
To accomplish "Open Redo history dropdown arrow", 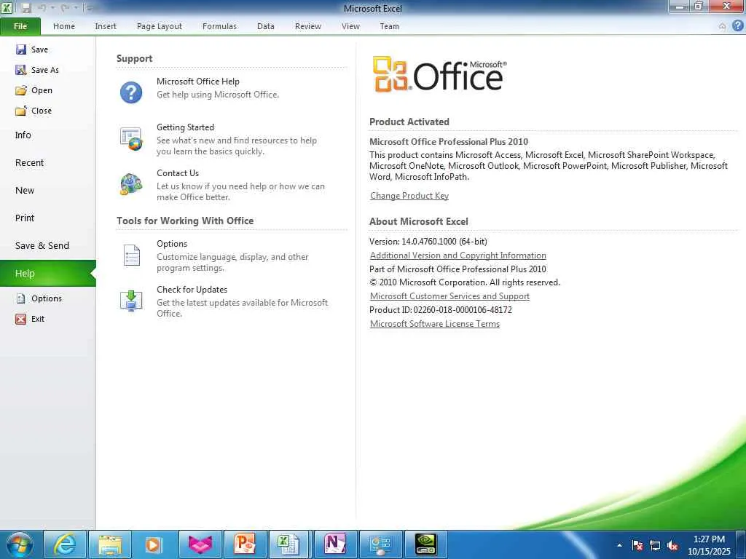I will pyautogui.click(x=76, y=7).
